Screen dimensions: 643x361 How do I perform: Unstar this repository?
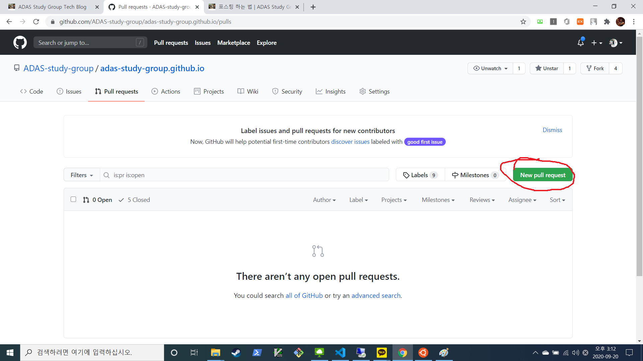[x=547, y=68]
